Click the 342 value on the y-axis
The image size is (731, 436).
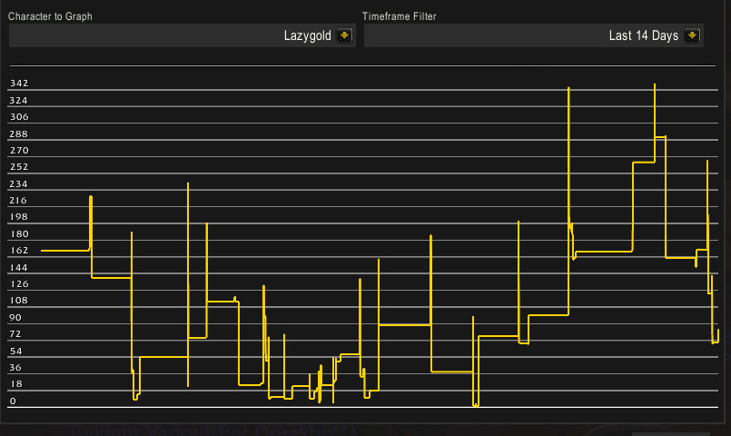pyautogui.click(x=19, y=84)
